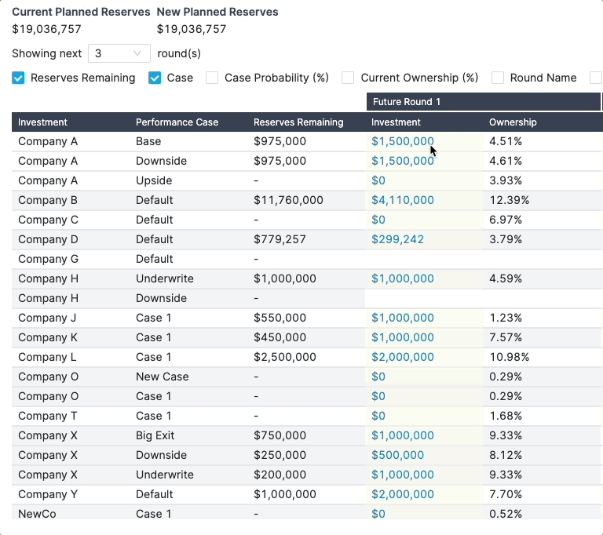
Task: Click Company Y's $2,000,000 investment link
Action: point(402,494)
